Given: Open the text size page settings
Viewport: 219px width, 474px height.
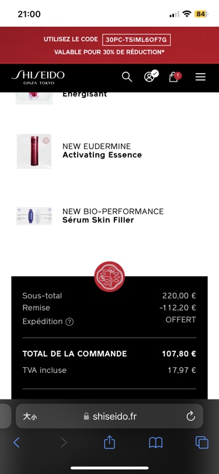Looking at the screenshot, I should (30, 417).
